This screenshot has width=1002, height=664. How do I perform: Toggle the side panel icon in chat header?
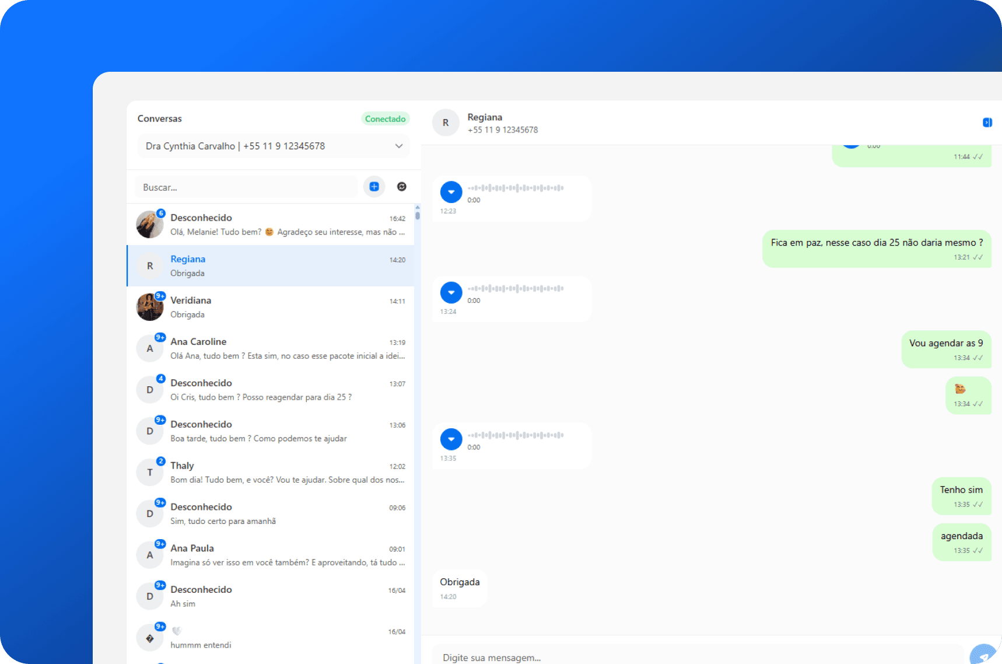(987, 123)
